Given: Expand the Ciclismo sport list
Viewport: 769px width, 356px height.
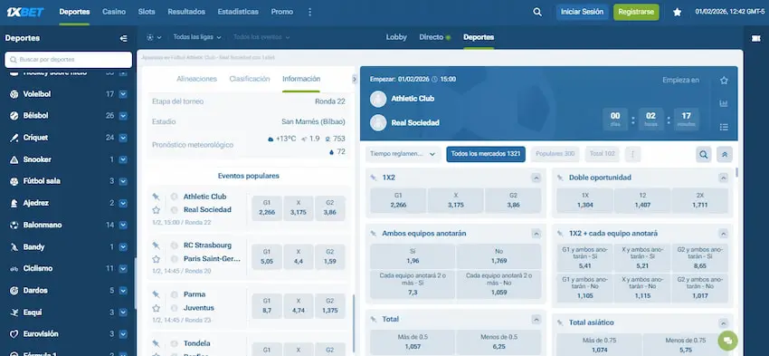Looking at the screenshot, I should 123,269.
